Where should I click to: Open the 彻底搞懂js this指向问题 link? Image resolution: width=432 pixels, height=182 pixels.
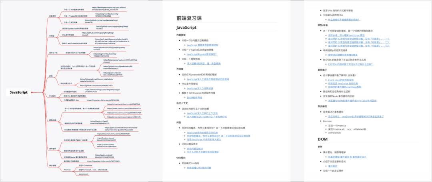(x=199, y=168)
